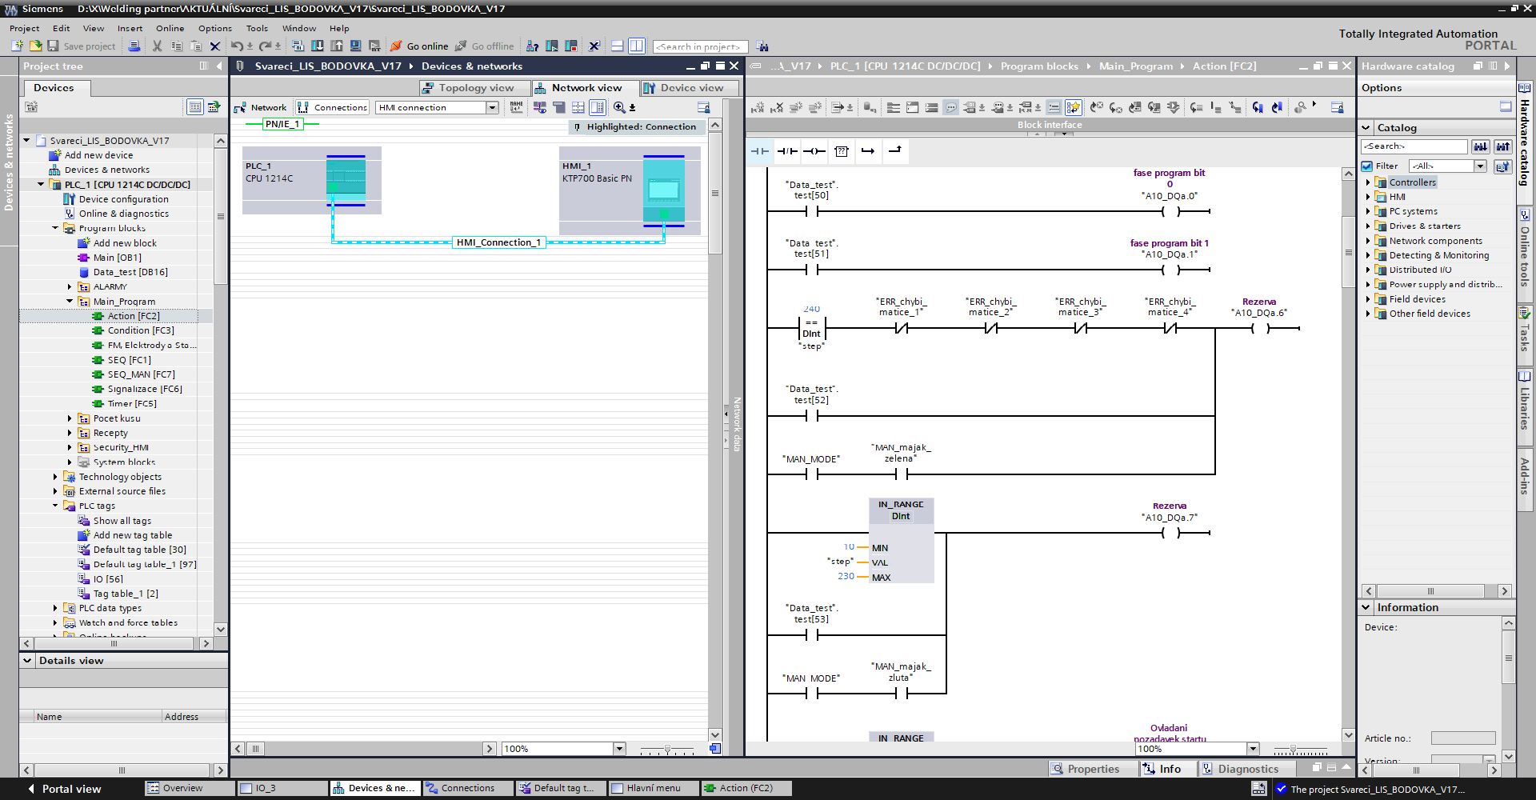Expand the Recepty folder
This screenshot has height=800, width=1536.
point(70,433)
